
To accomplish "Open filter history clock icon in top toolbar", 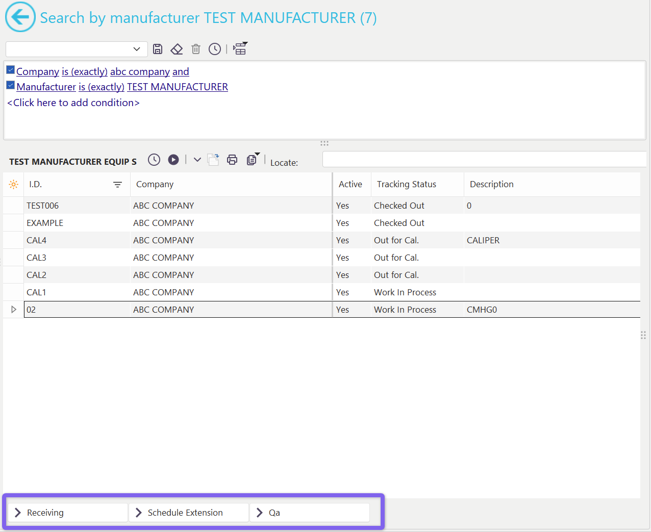I will point(215,49).
